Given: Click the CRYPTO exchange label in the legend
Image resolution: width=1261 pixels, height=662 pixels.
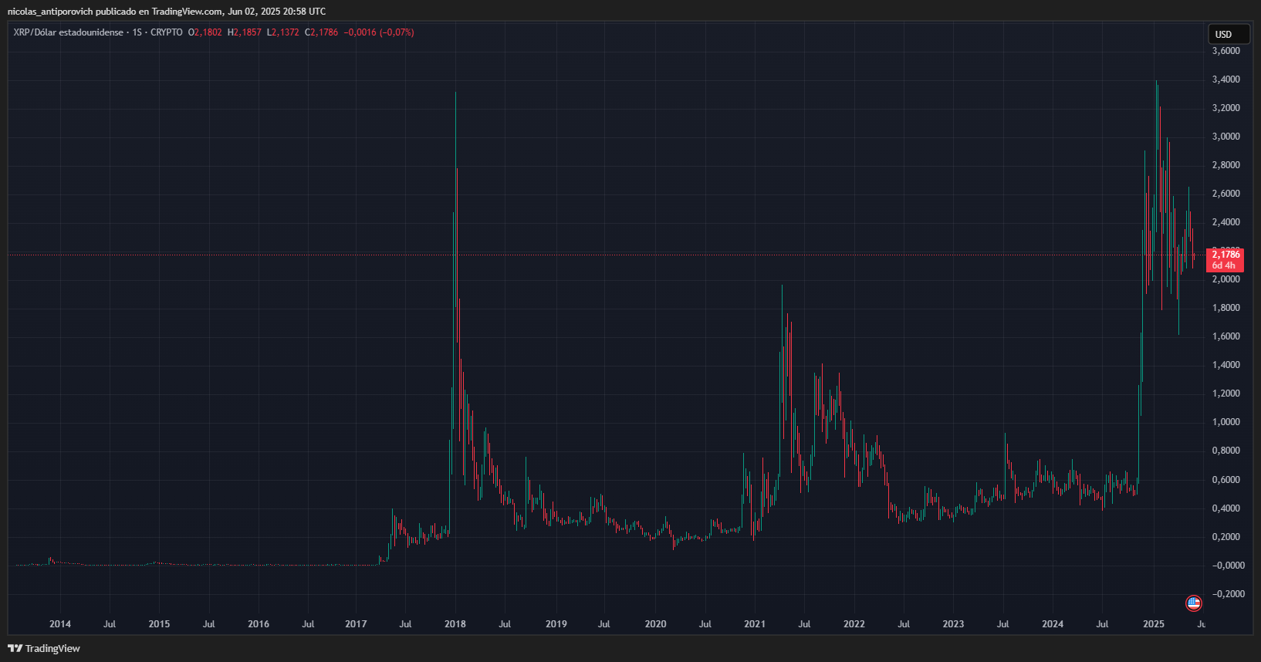Looking at the screenshot, I should tap(167, 32).
